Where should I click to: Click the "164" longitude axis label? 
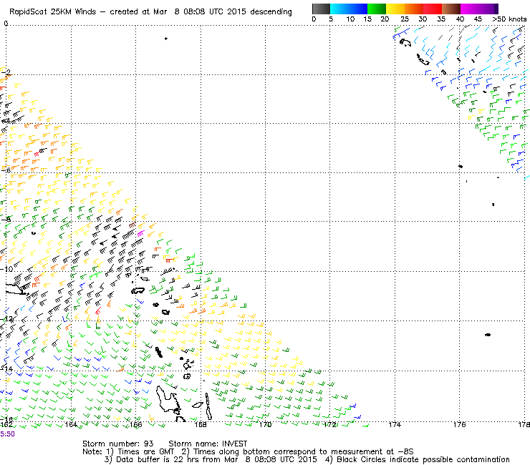point(71,425)
